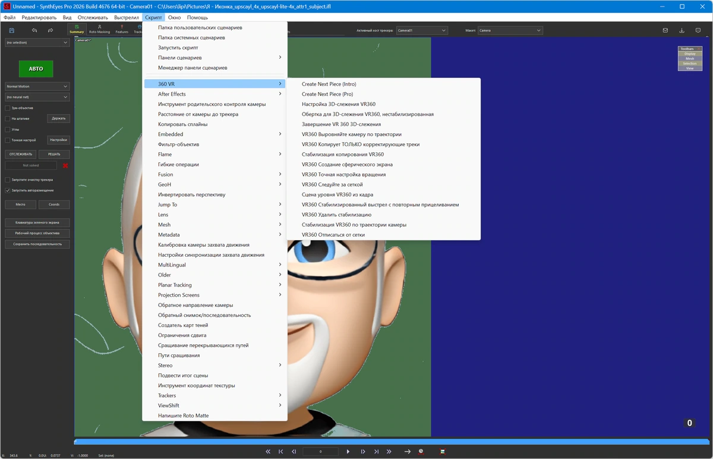Click the frame counter 0 overlay
Screen dimensions: 713x459
690,423
